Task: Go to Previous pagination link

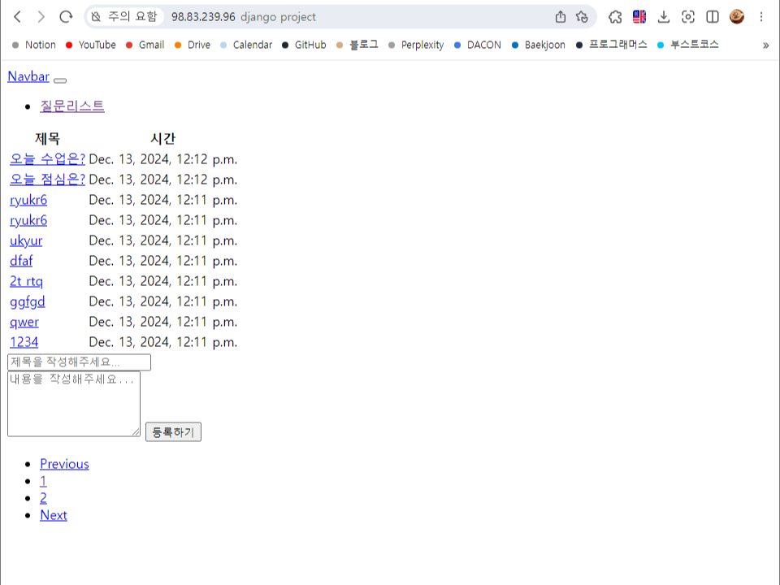Action: (x=65, y=464)
